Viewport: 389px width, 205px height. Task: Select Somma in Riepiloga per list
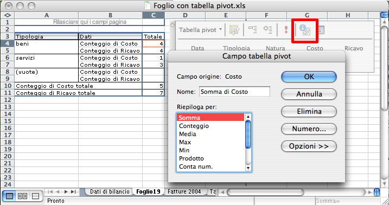pos(211,118)
